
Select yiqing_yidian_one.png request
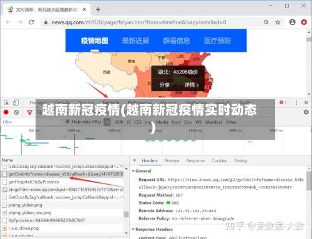pos(62,213)
